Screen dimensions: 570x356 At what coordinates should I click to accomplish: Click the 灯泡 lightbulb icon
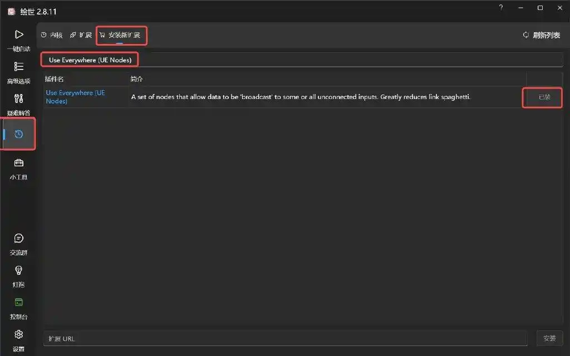[18, 270]
